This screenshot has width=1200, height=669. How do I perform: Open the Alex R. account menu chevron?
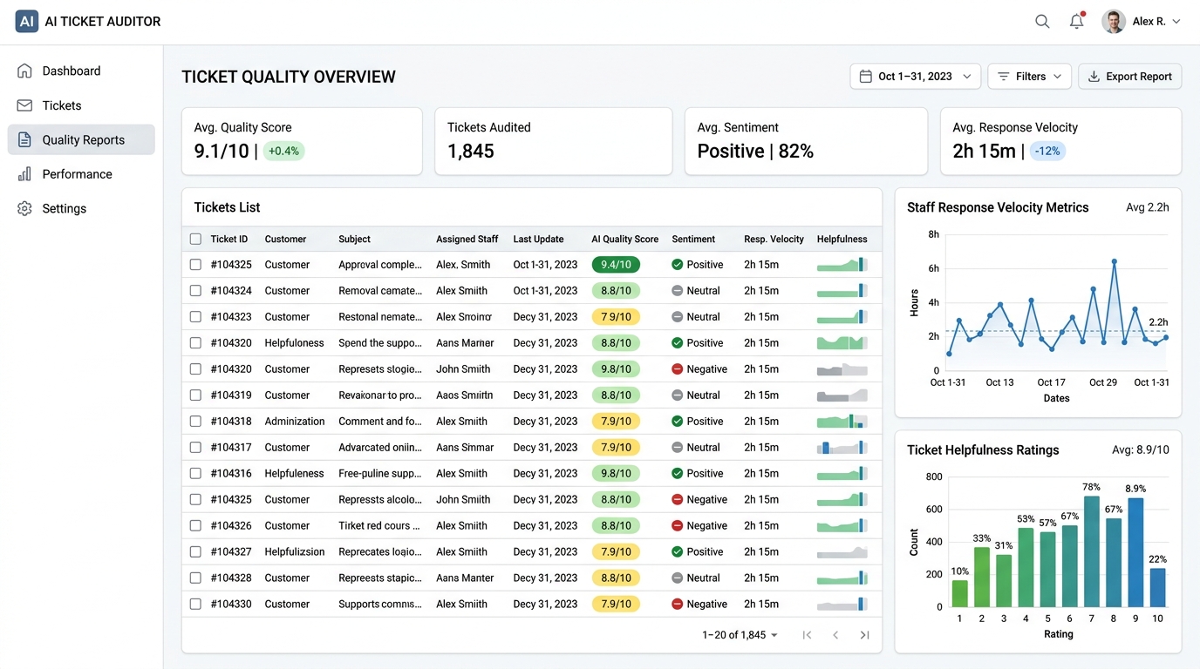click(1176, 22)
